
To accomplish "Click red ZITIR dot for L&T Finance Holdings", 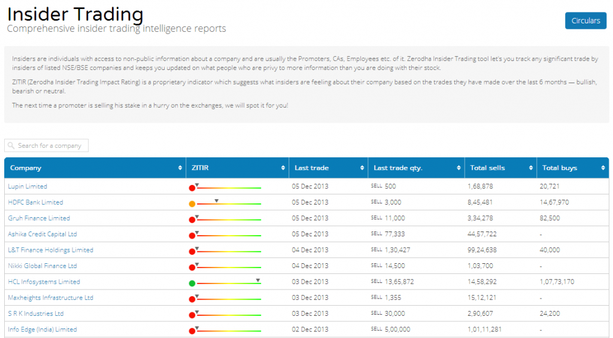I will [192, 252].
